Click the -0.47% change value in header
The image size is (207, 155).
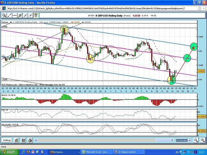(145, 16)
